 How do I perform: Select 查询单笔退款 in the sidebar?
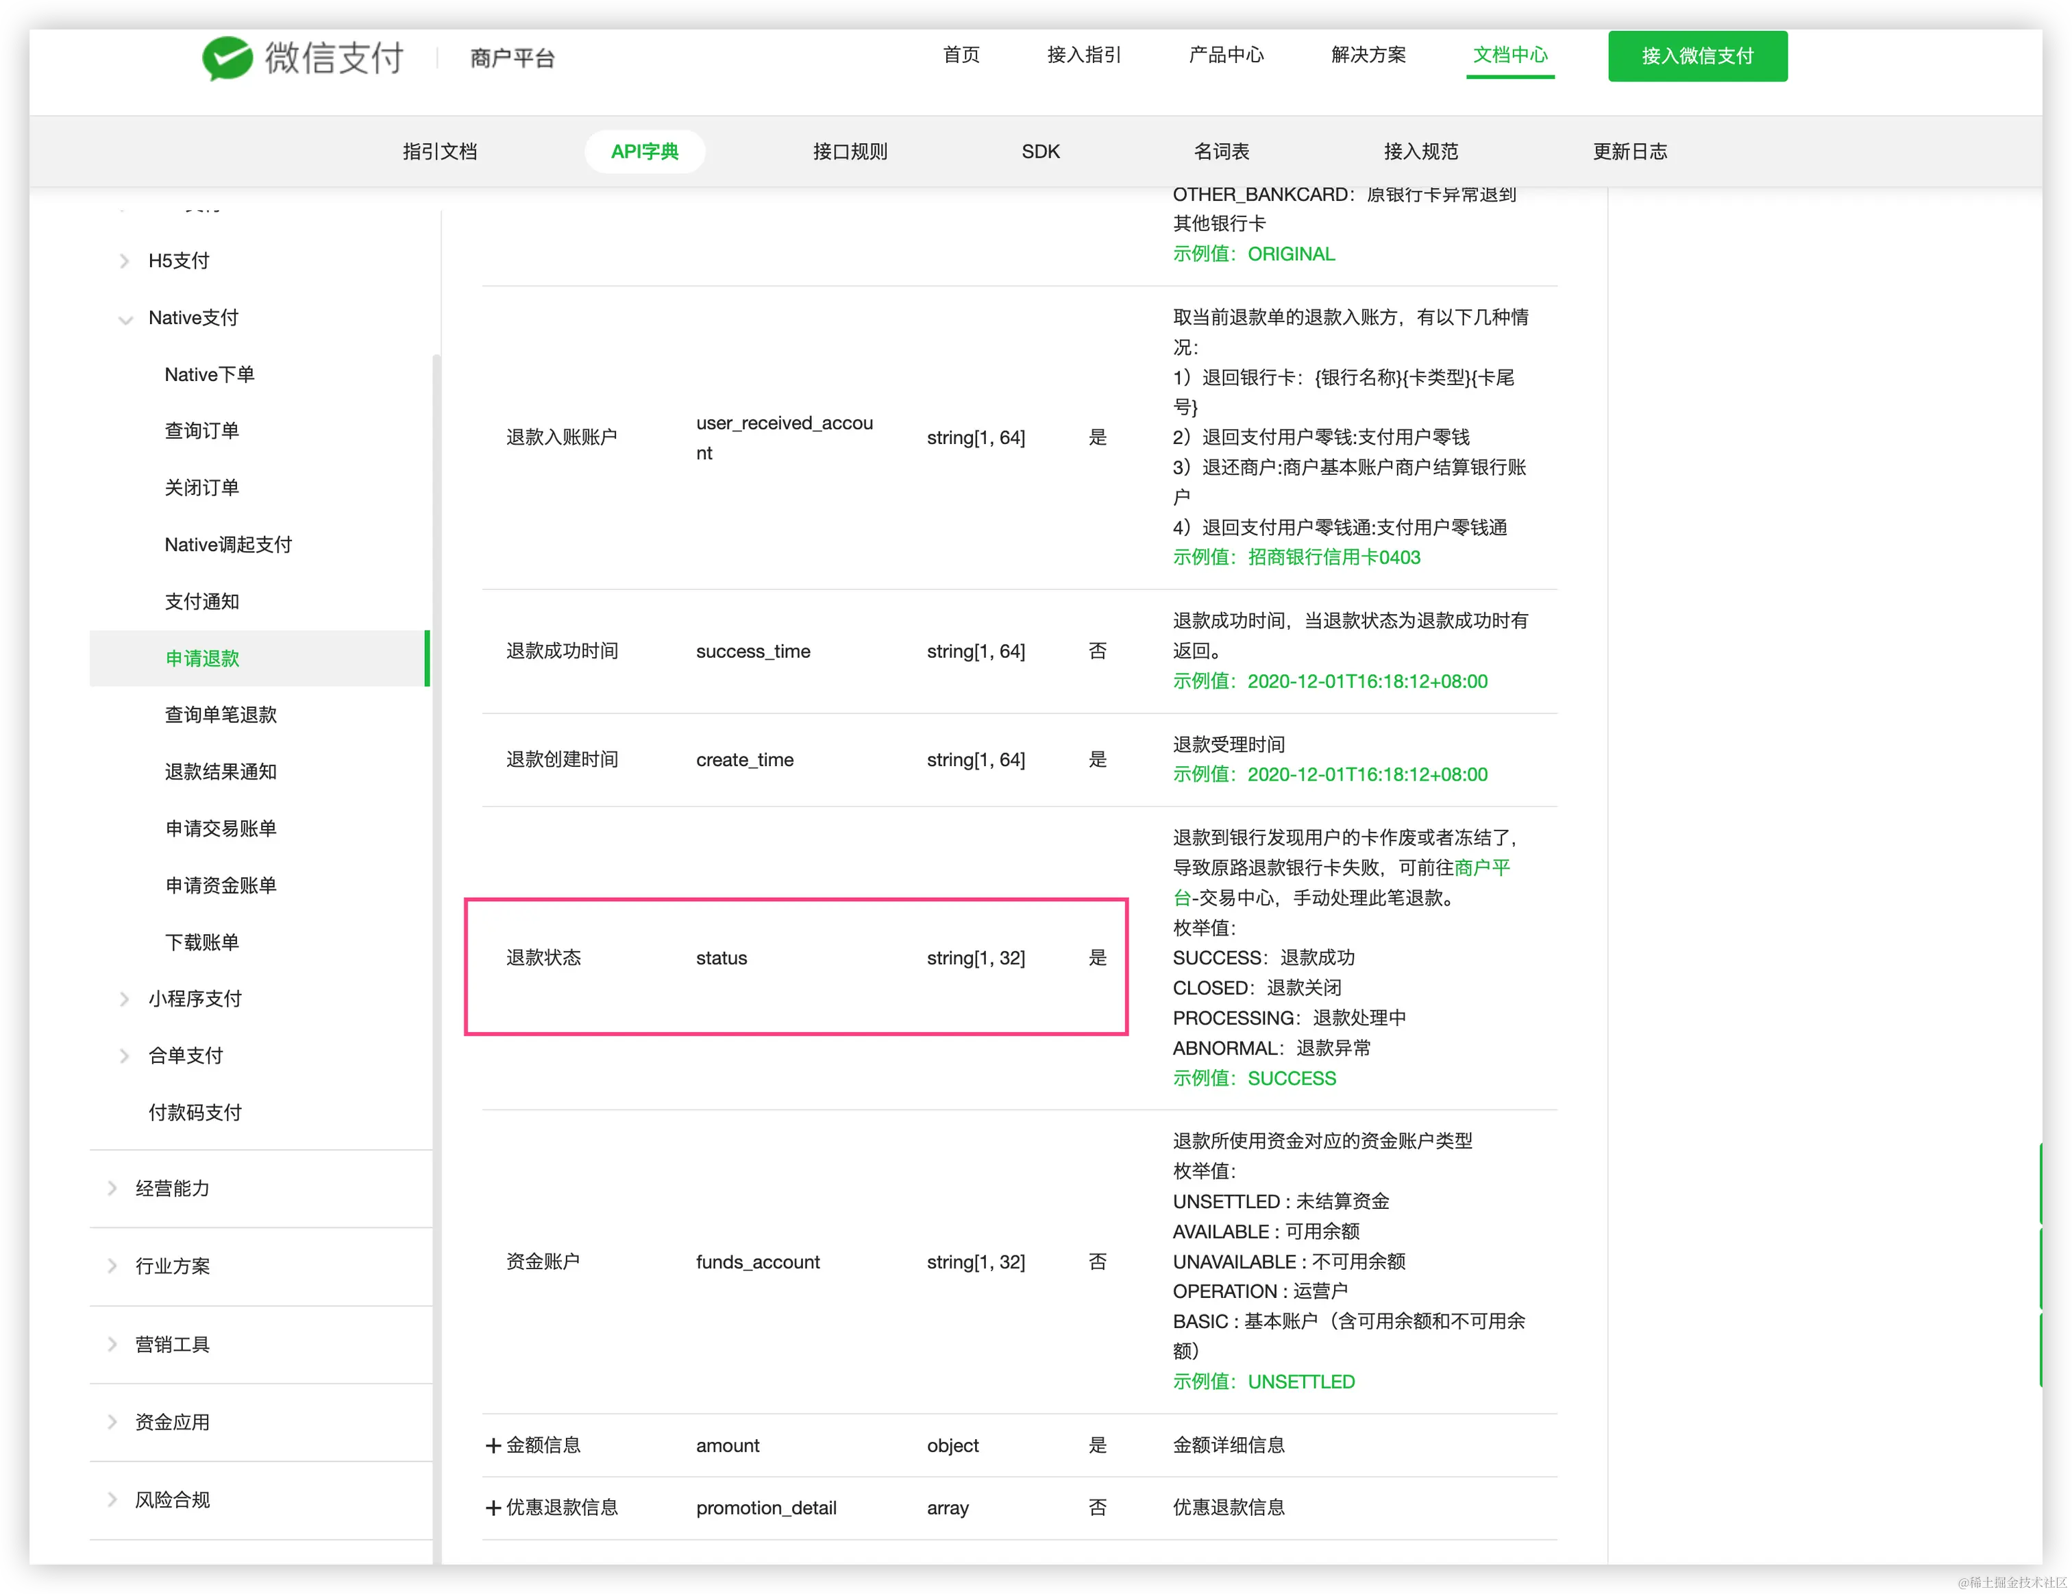(x=220, y=715)
